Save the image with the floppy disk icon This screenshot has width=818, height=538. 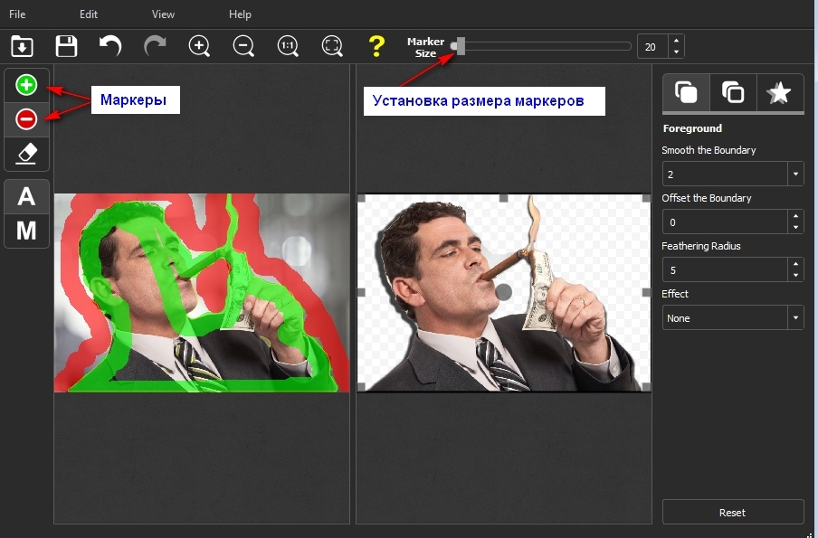[66, 46]
